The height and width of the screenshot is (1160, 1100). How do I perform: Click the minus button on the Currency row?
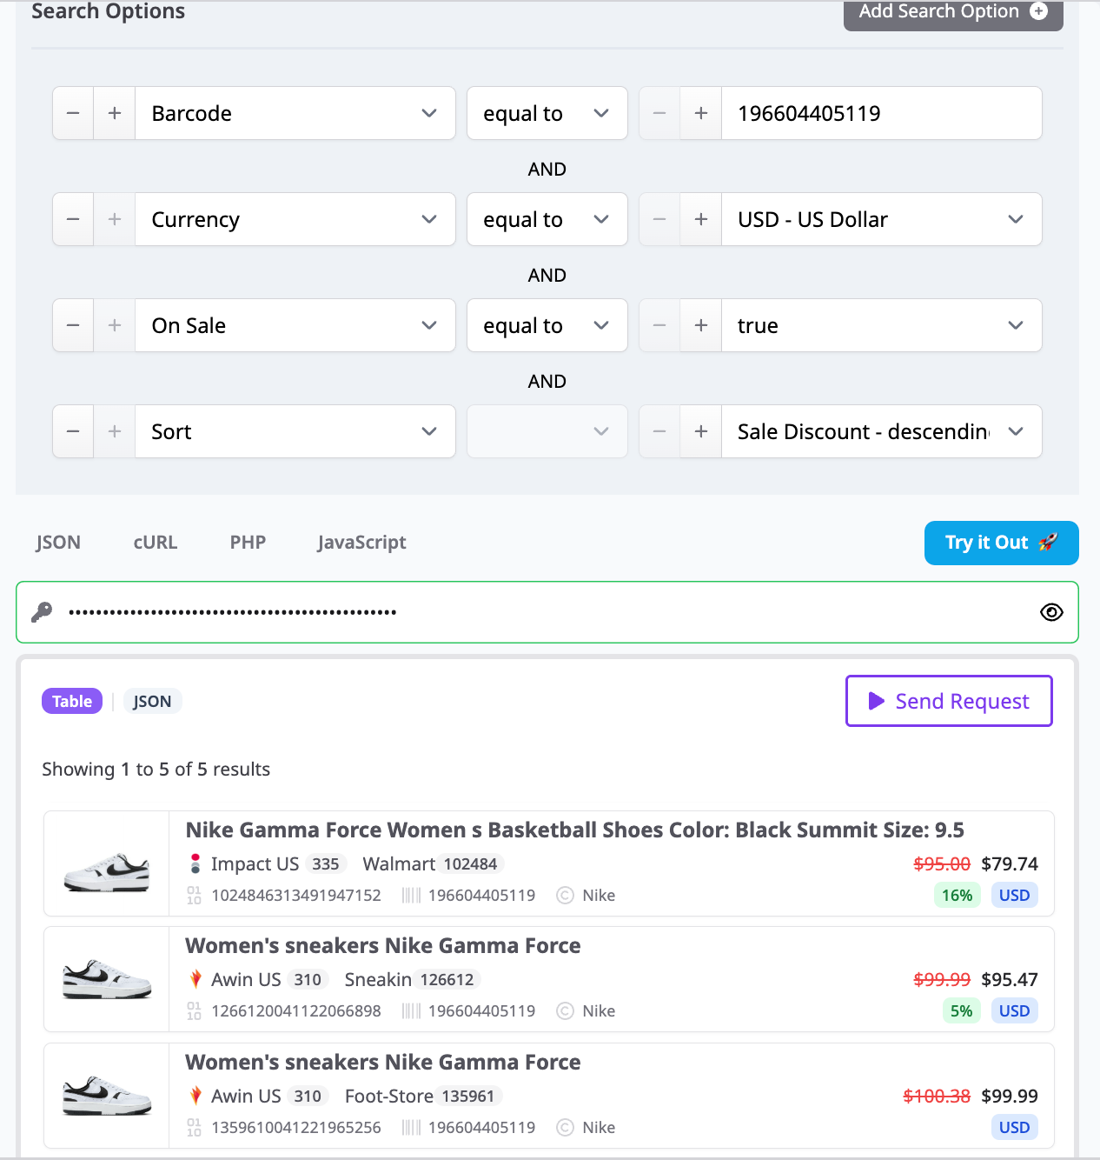click(73, 219)
